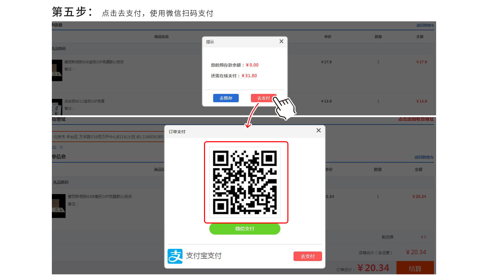The image size is (488, 275).
Task: Click the ¥17.9 amount in 金额 column
Action: (422, 62)
